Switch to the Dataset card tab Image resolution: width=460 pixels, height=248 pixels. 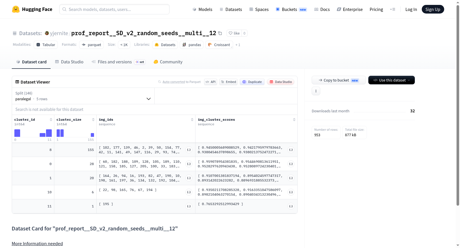pos(31,62)
